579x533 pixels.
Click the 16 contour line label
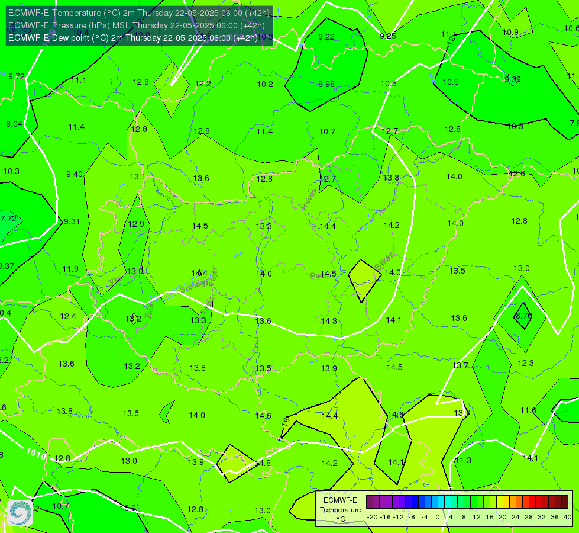286,422
